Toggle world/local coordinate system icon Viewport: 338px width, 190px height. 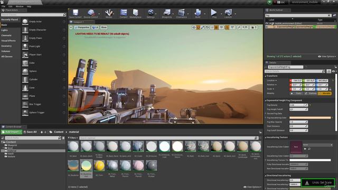pos(207,27)
